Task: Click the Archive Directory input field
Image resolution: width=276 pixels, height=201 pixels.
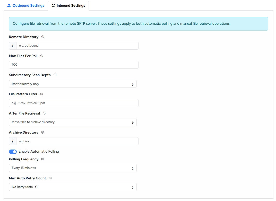Action: point(77,141)
